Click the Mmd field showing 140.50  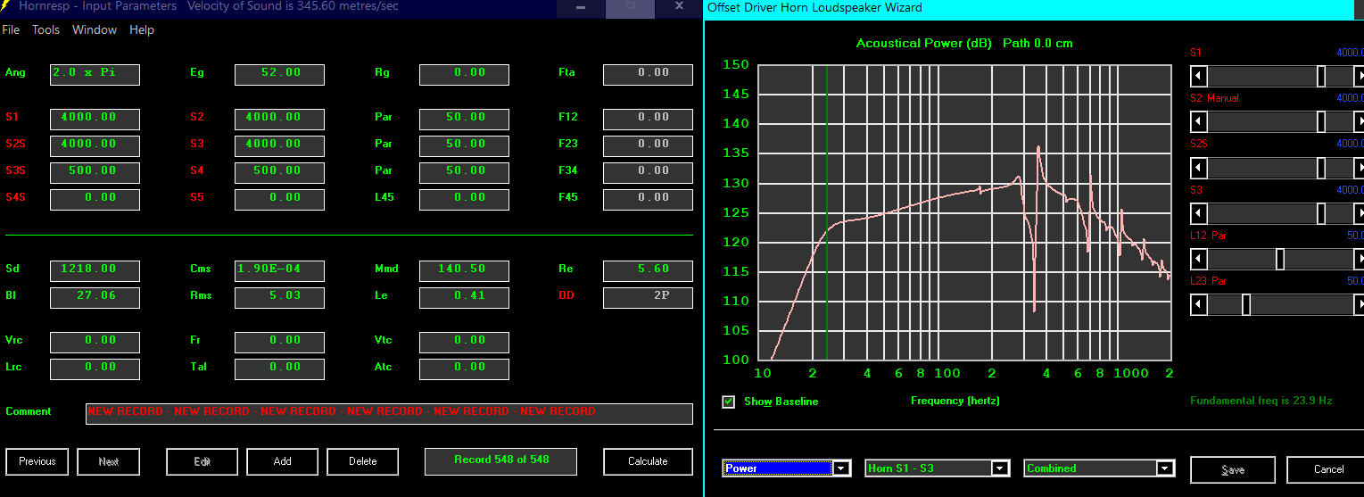point(464,270)
